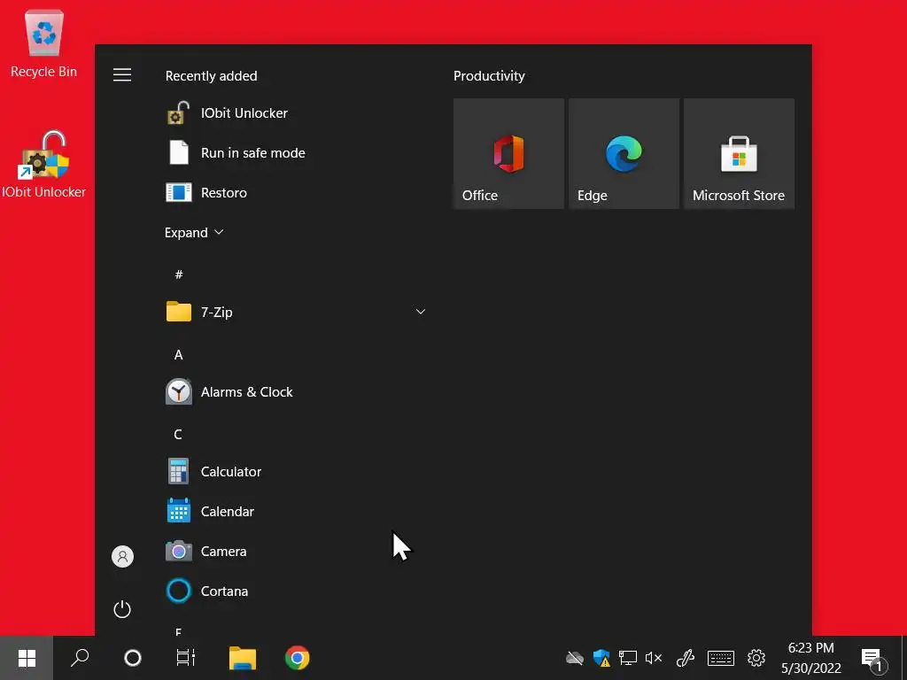The width and height of the screenshot is (907, 680).
Task: Expand the Recently added list
Action: tap(194, 233)
